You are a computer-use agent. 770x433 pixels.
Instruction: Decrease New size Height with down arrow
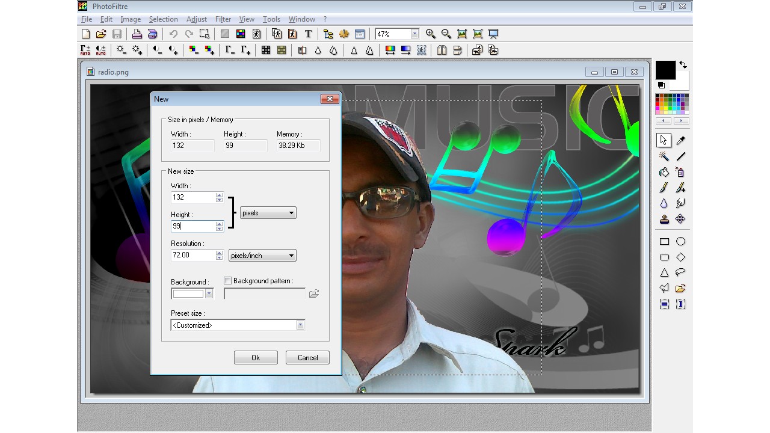[x=219, y=229]
